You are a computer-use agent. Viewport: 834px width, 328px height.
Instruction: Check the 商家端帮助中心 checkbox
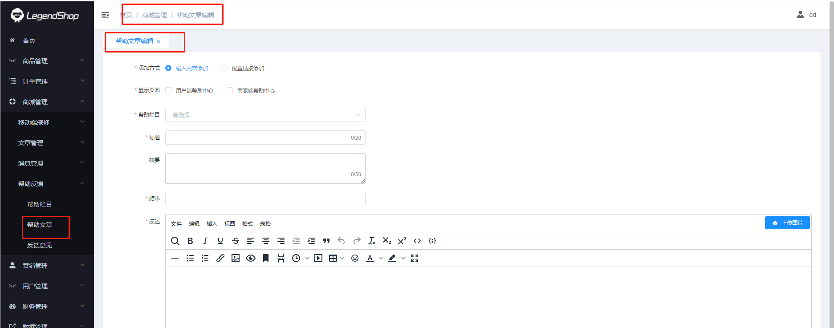[x=230, y=90]
